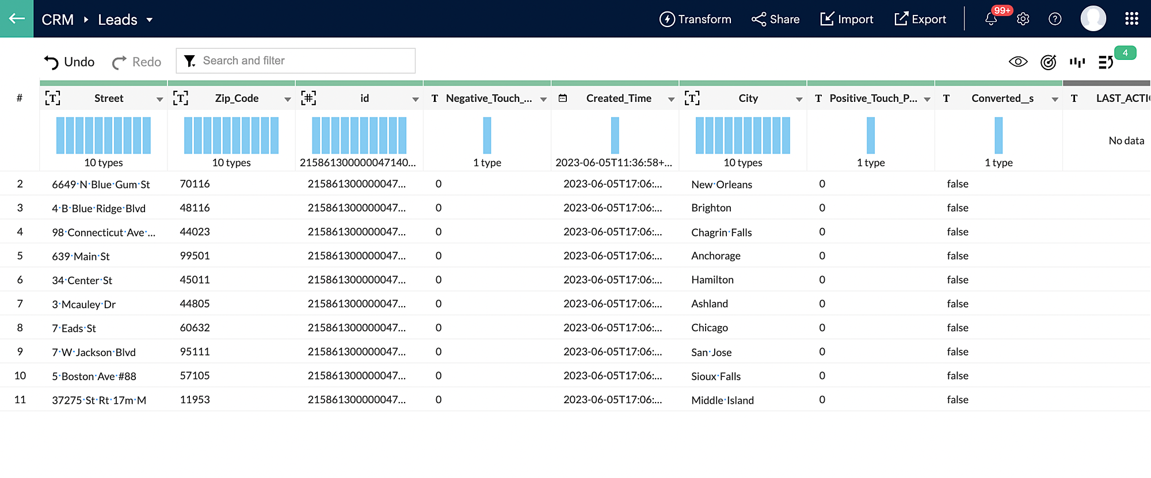Click the Street column data type icon
The height and width of the screenshot is (478, 1151).
point(52,98)
